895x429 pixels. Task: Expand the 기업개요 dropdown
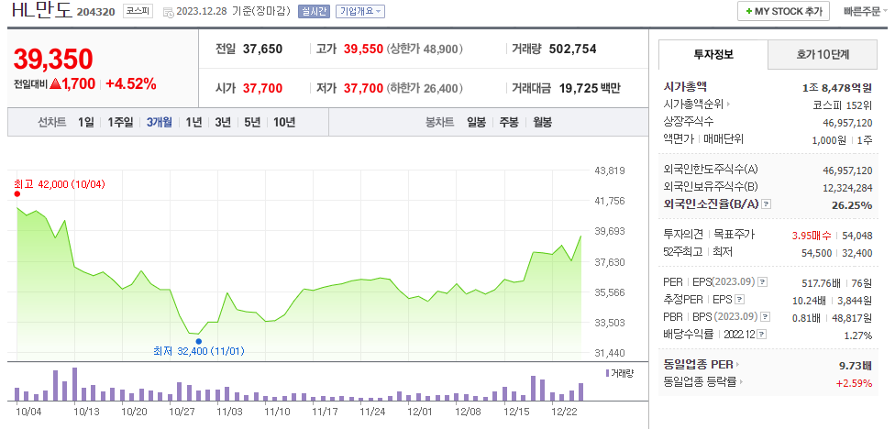(x=360, y=11)
